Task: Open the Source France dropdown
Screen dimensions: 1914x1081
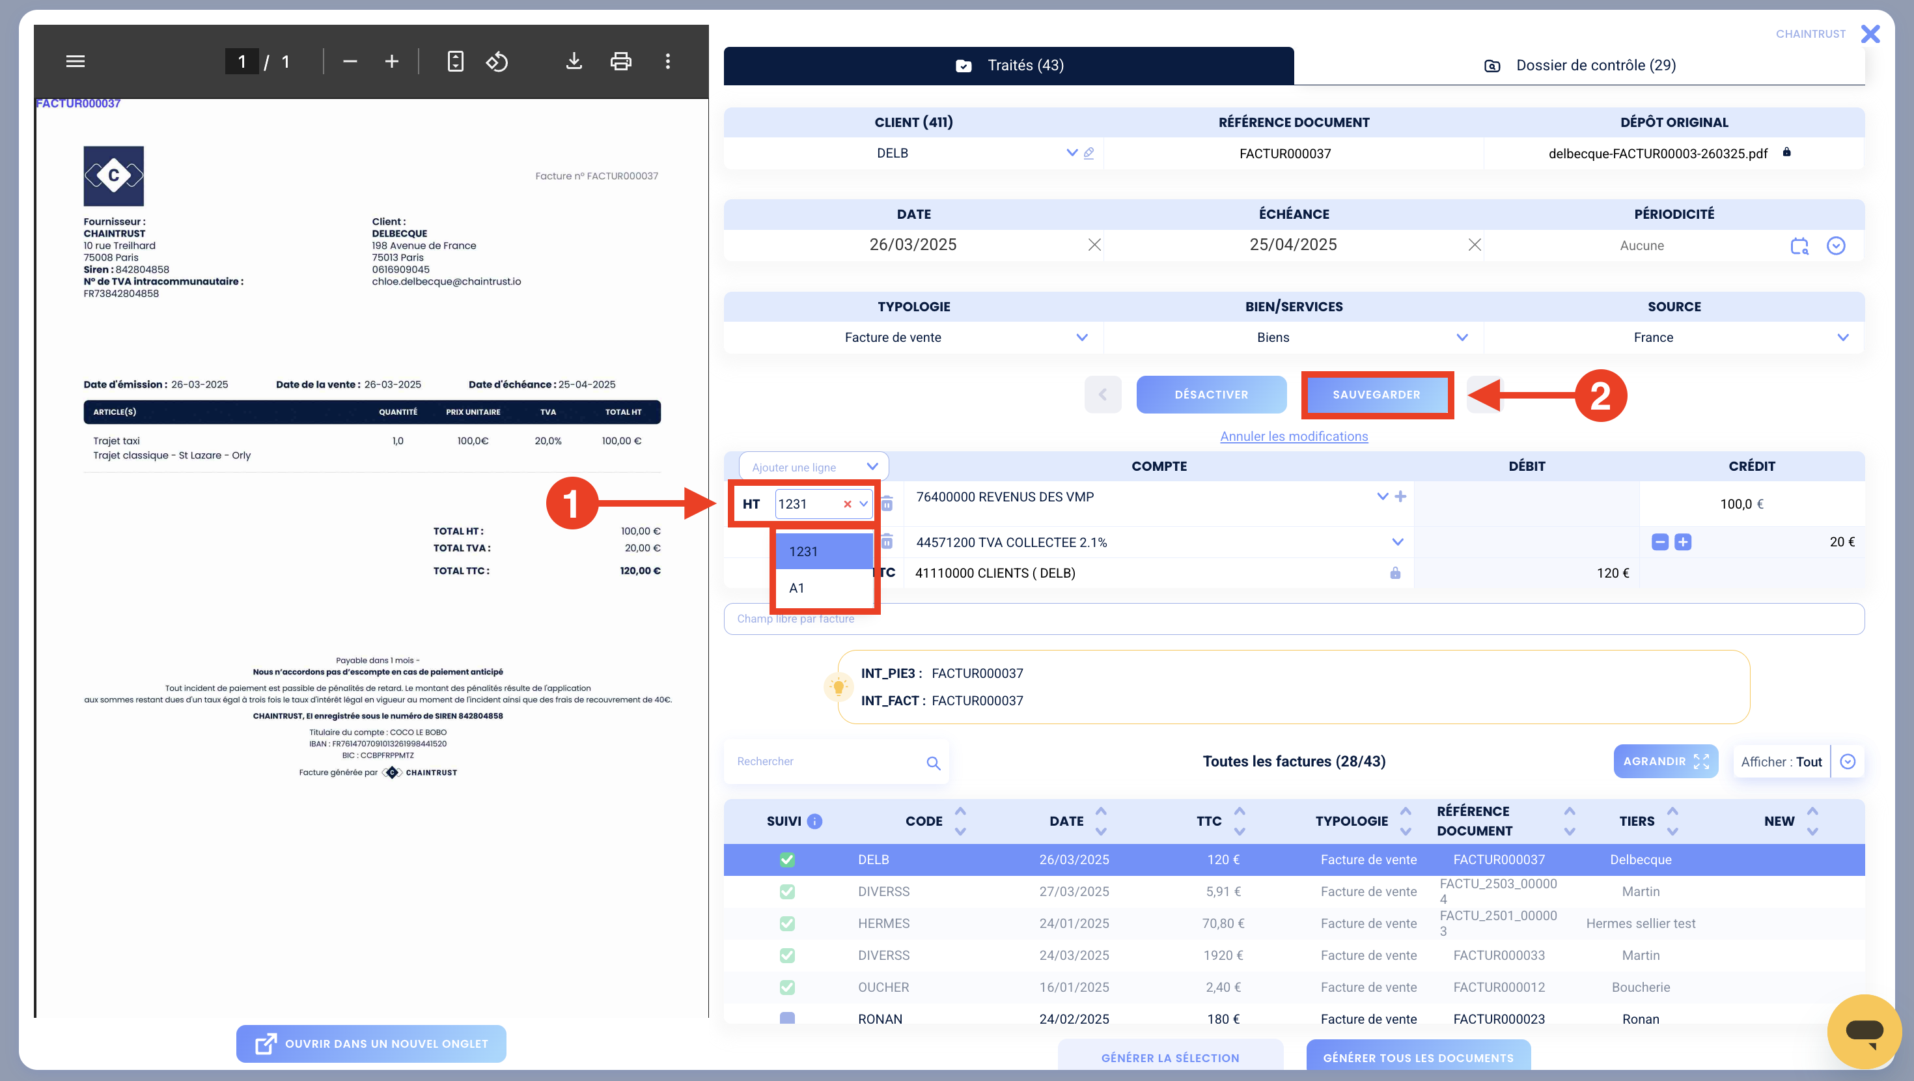Action: tap(1842, 337)
